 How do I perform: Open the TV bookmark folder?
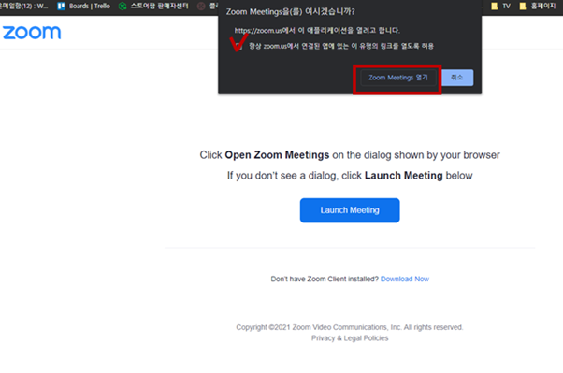click(501, 6)
